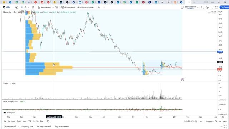Screen dimensions: 229x129
Task: Open the Скринер акций tab
Action: (x=10, y=126)
